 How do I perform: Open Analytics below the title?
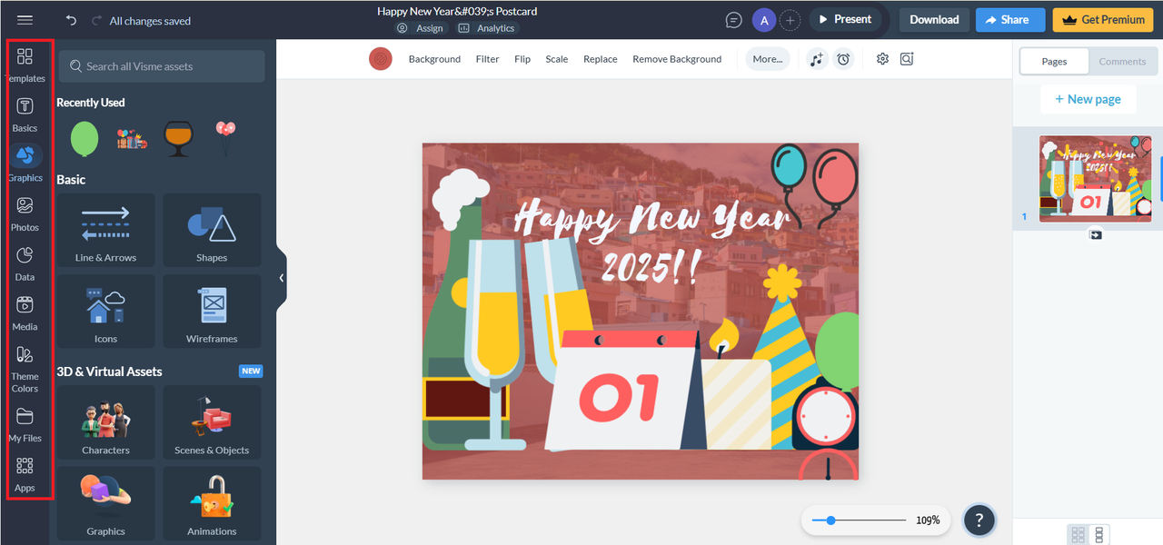pos(487,28)
